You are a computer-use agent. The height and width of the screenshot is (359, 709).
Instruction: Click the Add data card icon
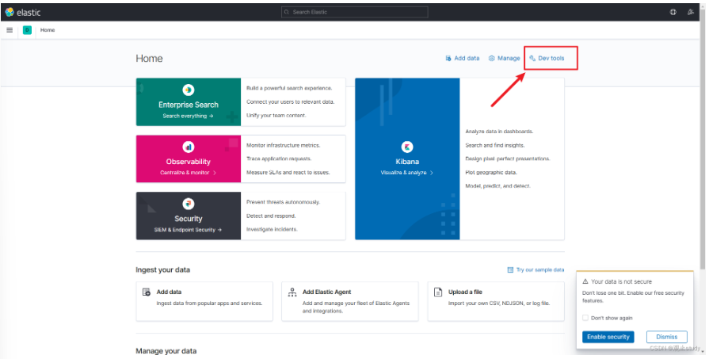click(147, 292)
